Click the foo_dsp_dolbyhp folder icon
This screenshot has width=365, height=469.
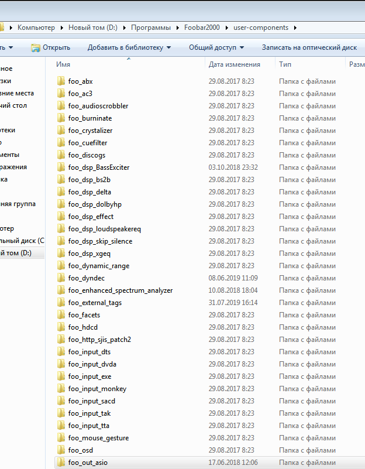point(61,204)
